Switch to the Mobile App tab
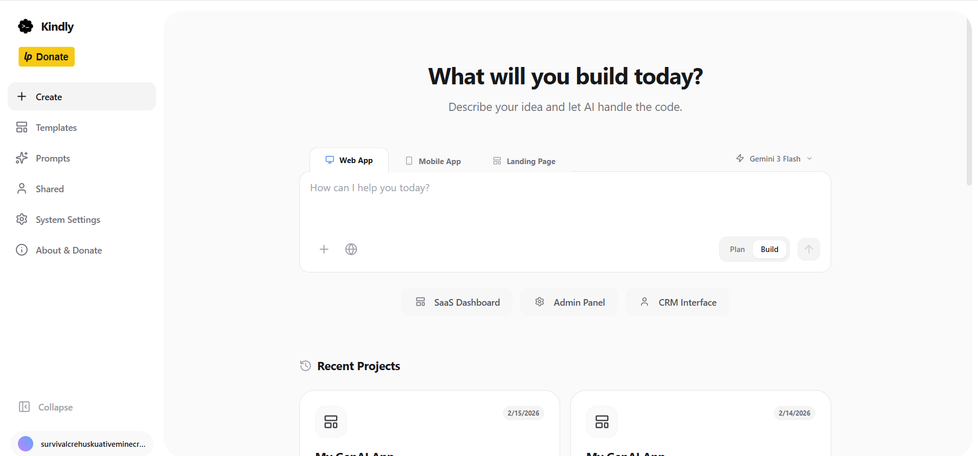Screen dimensions: 978x456 tap(433, 161)
